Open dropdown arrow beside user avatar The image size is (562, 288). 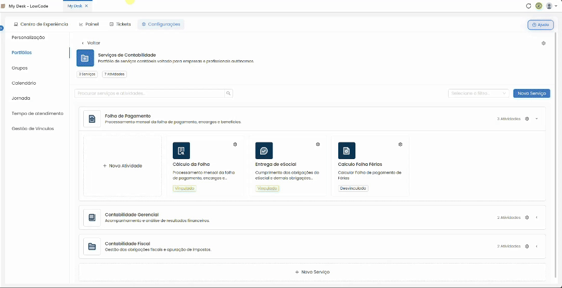(556, 6)
